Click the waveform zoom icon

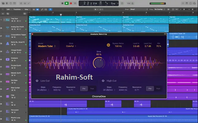168,10
